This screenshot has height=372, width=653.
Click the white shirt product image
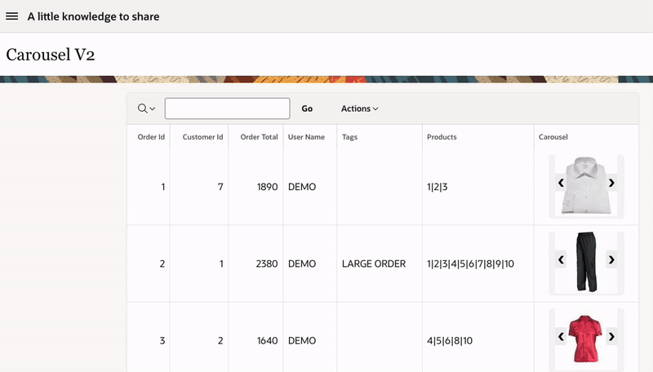coord(586,185)
